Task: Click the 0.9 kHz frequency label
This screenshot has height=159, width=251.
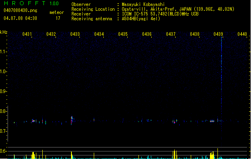Action: click(3, 91)
